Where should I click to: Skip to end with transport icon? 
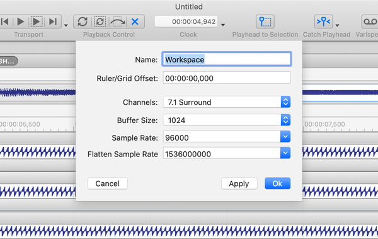53,21
